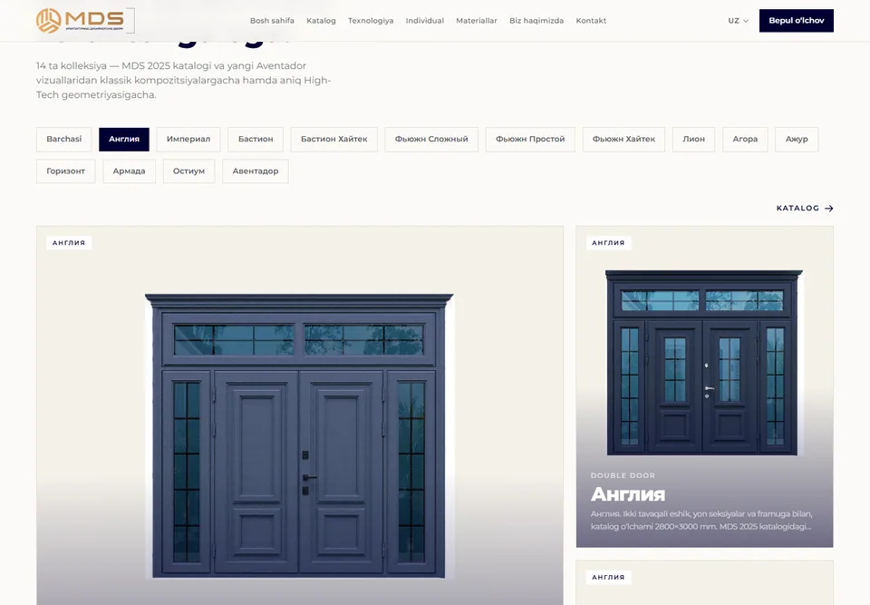Open the large featured Англия door image
870x605 pixels.
tap(300, 436)
